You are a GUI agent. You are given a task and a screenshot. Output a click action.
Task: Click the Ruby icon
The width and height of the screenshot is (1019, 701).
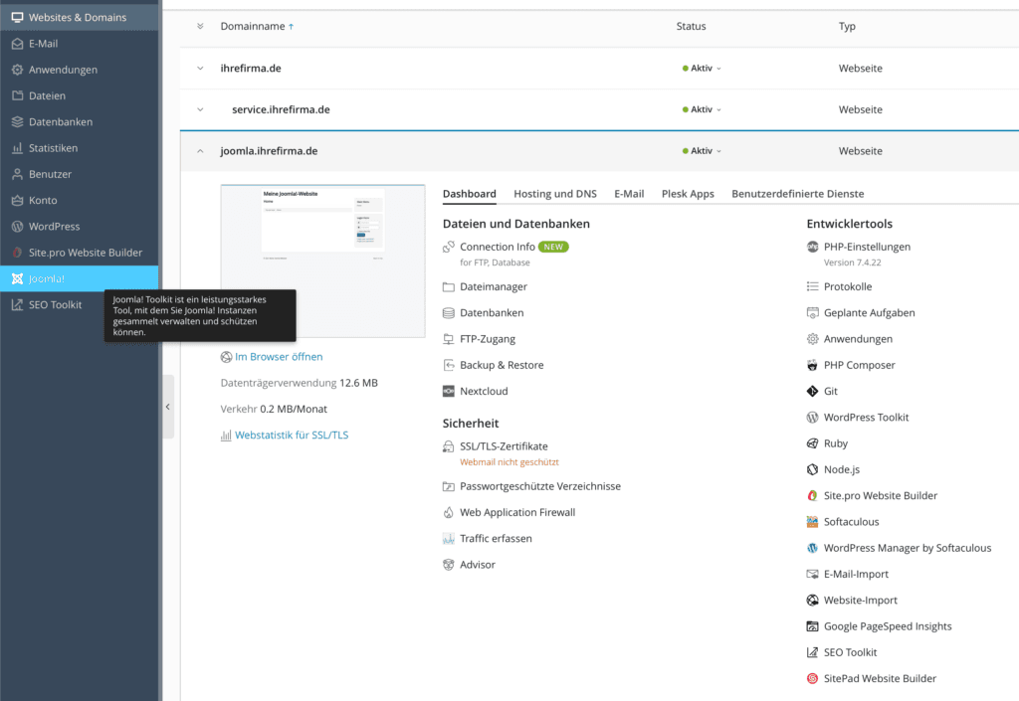(813, 443)
